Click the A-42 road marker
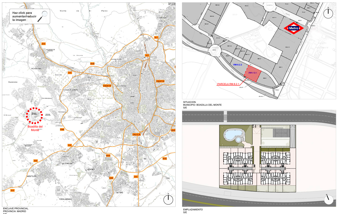 111,178
